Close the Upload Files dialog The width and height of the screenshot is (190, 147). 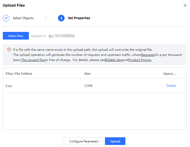[x=185, y=5]
